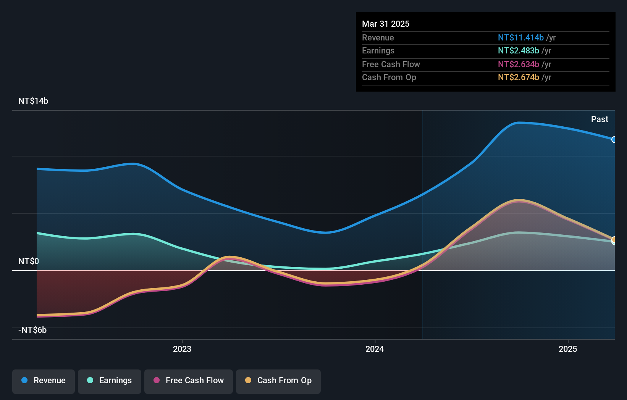Click the Cash From Op tooltip row label
627x400 pixels.
(x=389, y=77)
